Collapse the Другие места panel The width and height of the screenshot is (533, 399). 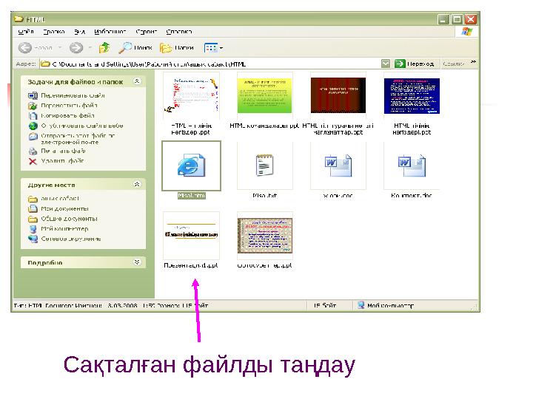click(x=137, y=184)
